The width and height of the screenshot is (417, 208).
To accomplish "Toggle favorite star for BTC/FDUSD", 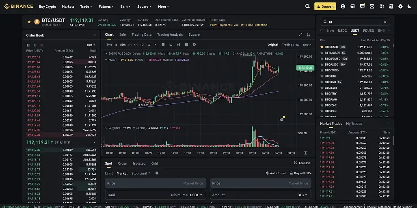I will (322, 58).
